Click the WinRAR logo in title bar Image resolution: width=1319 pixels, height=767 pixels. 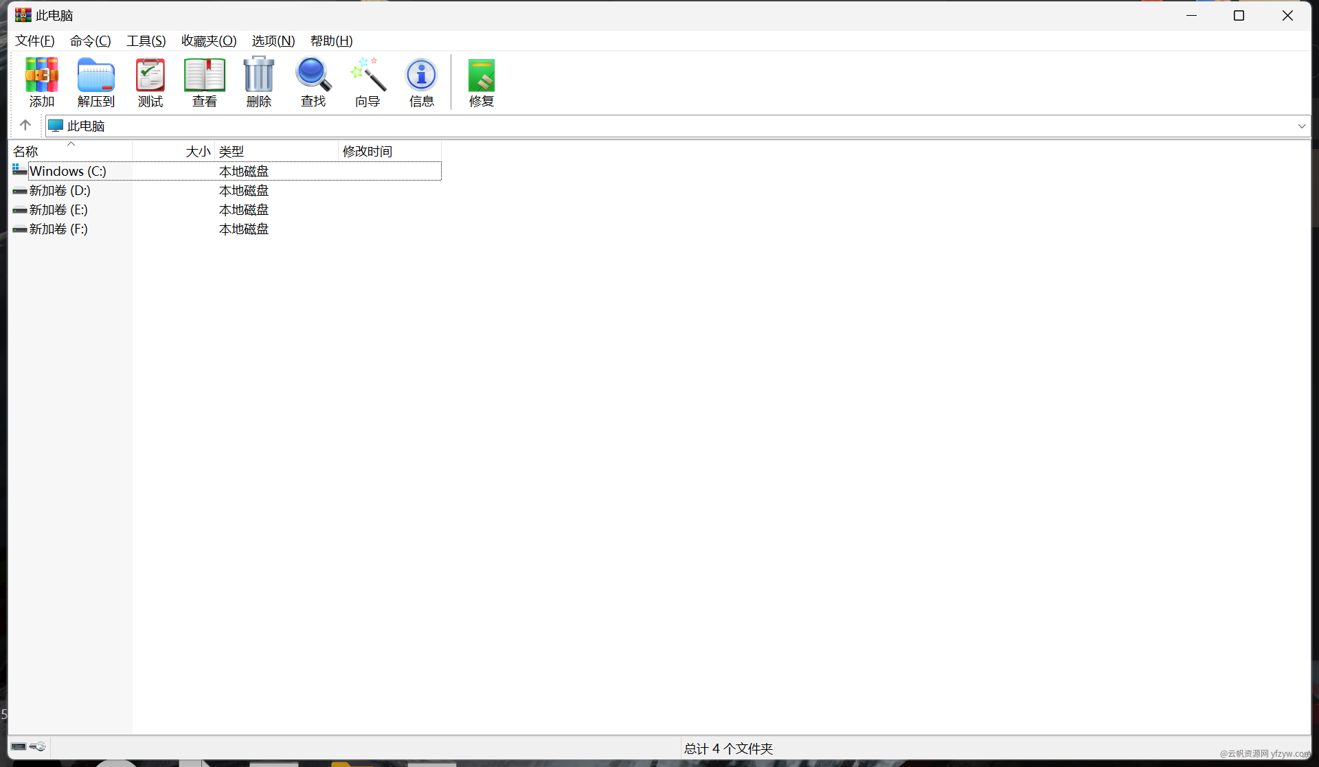coord(23,15)
